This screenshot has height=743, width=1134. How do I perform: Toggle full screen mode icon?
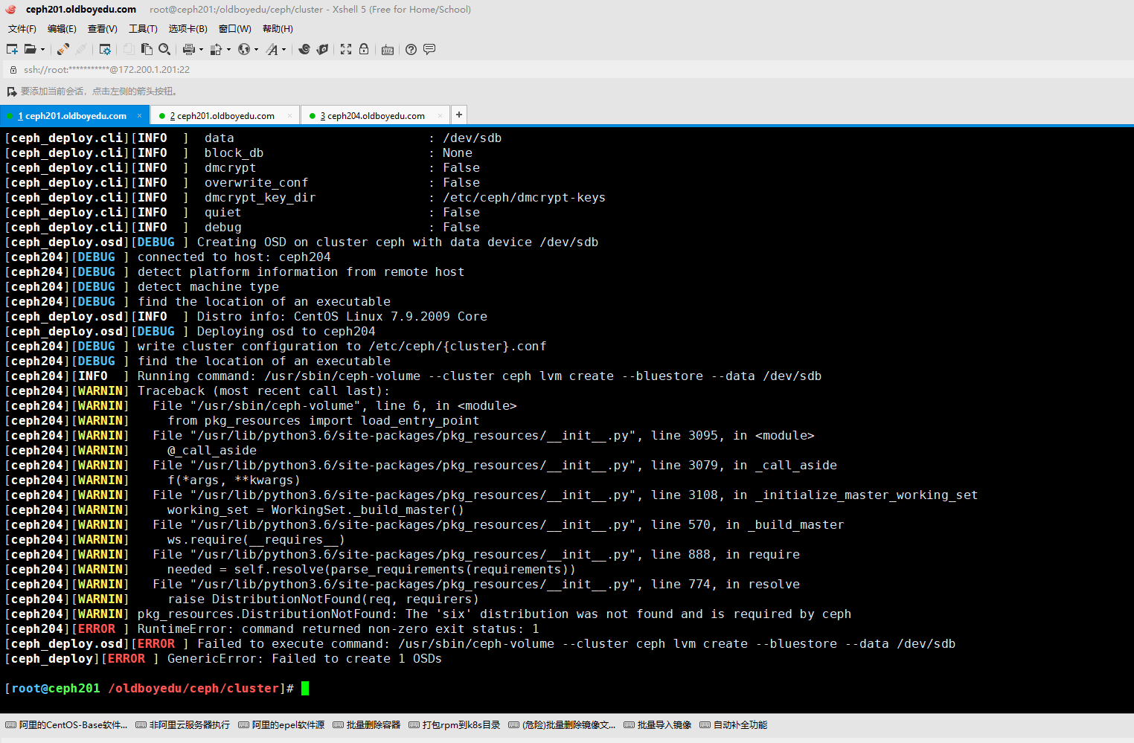coord(346,49)
